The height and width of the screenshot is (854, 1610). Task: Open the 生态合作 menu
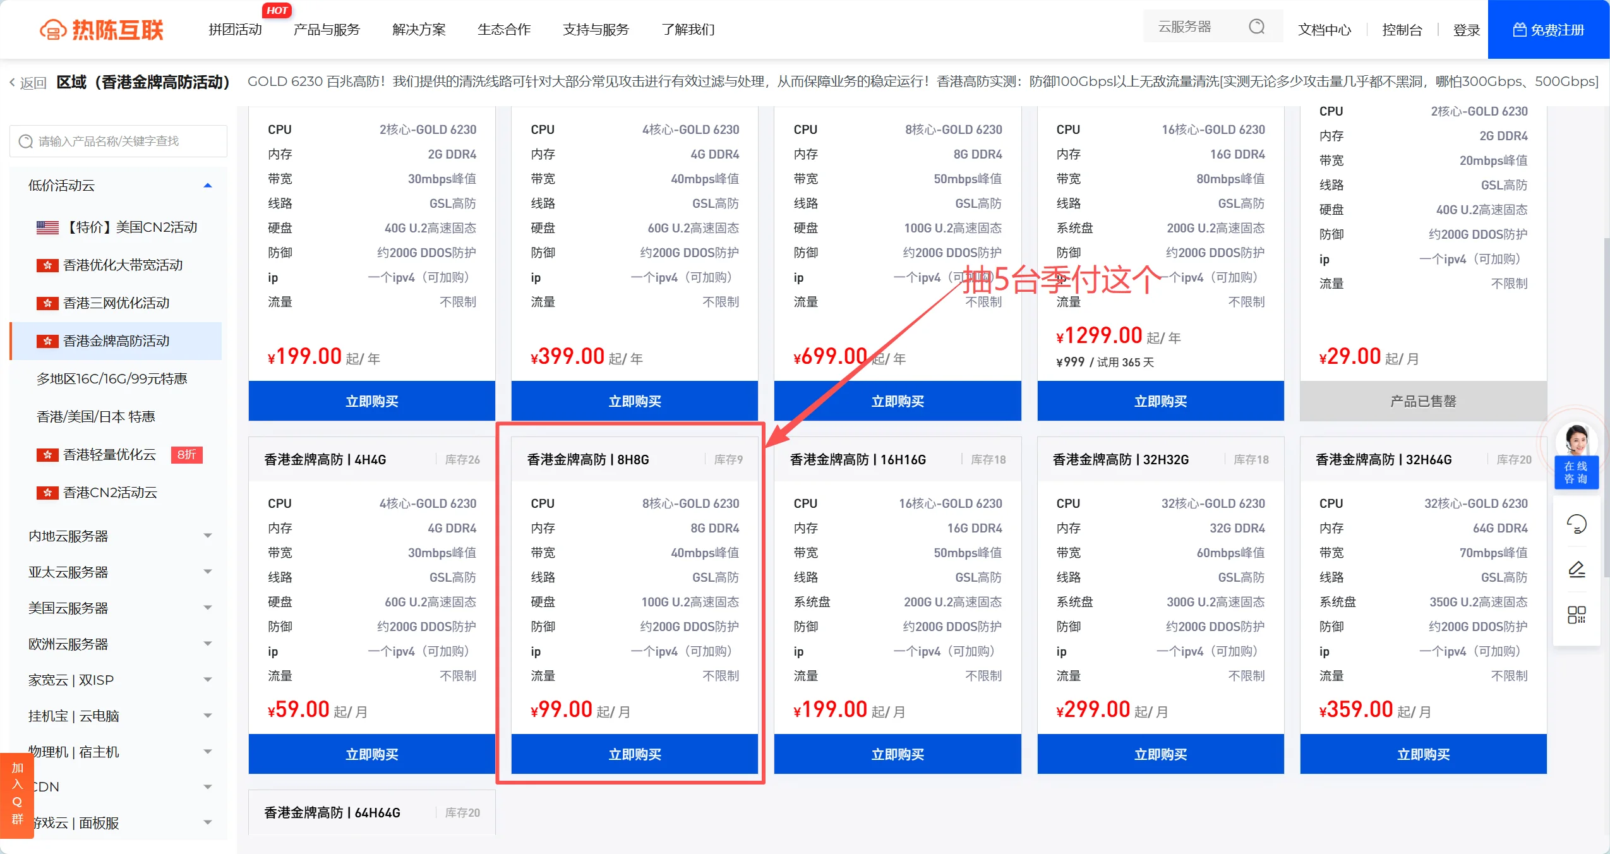point(504,30)
